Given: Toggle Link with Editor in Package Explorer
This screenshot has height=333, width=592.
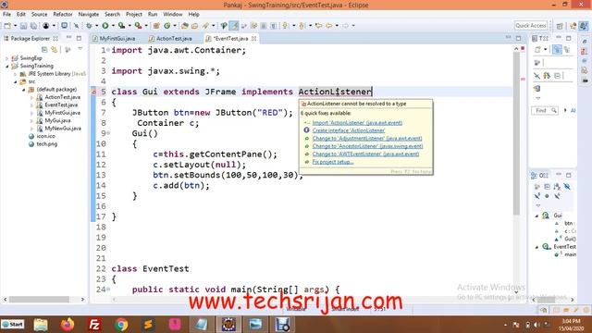Looking at the screenshot, I should 55,49.
